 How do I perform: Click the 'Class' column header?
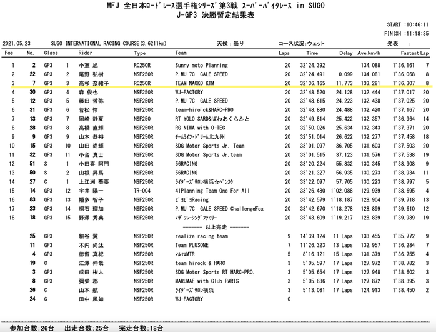[51, 53]
